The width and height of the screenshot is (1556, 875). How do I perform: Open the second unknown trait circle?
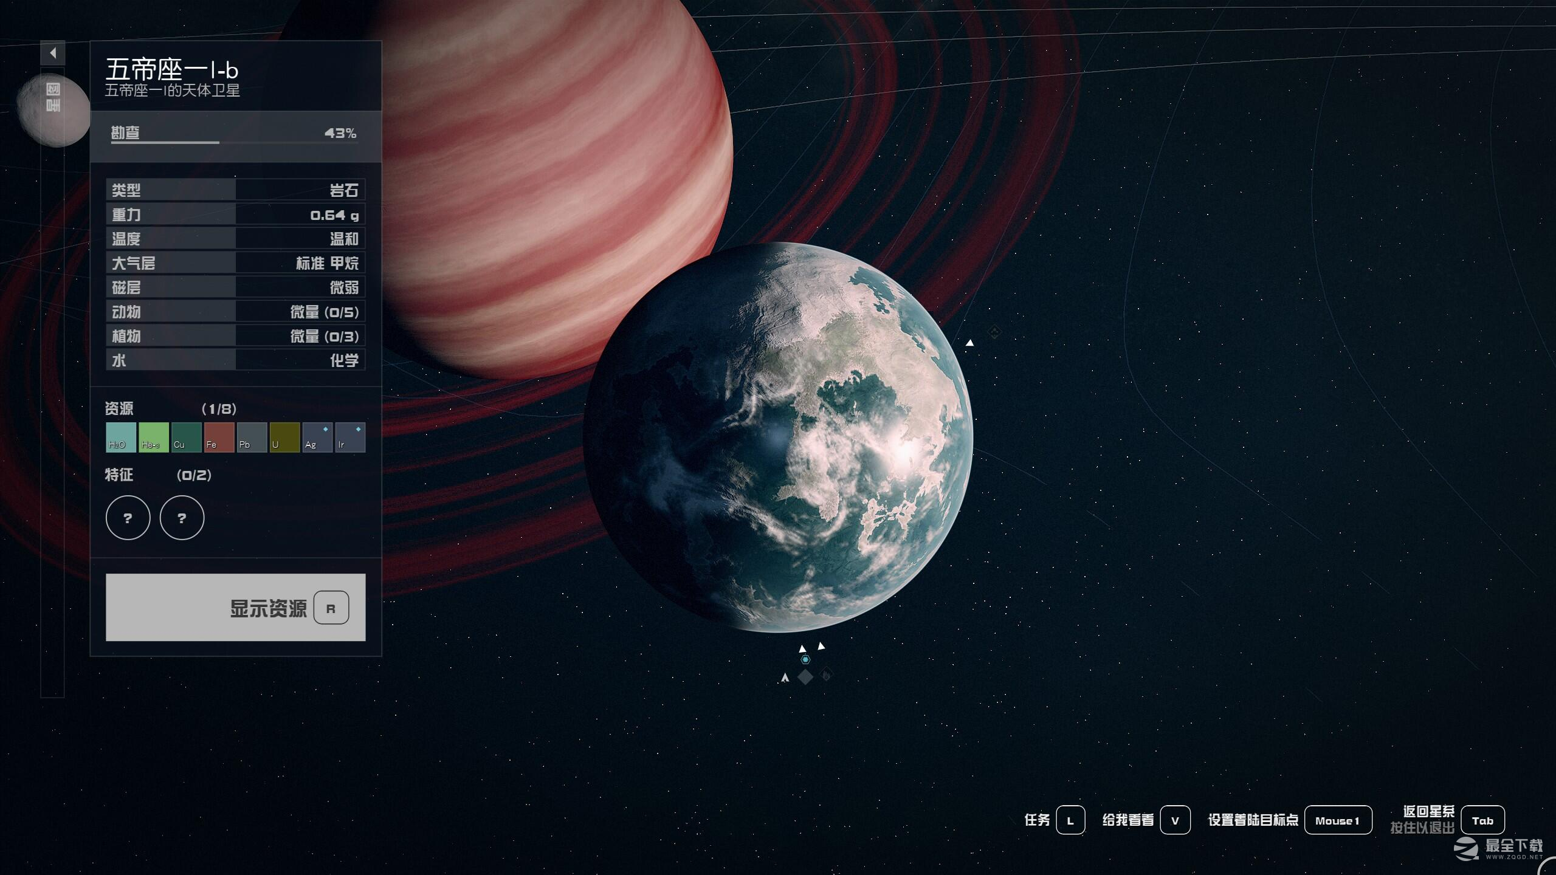tap(182, 518)
